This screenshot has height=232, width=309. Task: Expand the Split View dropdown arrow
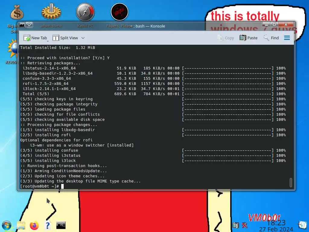pyautogui.click(x=83, y=38)
